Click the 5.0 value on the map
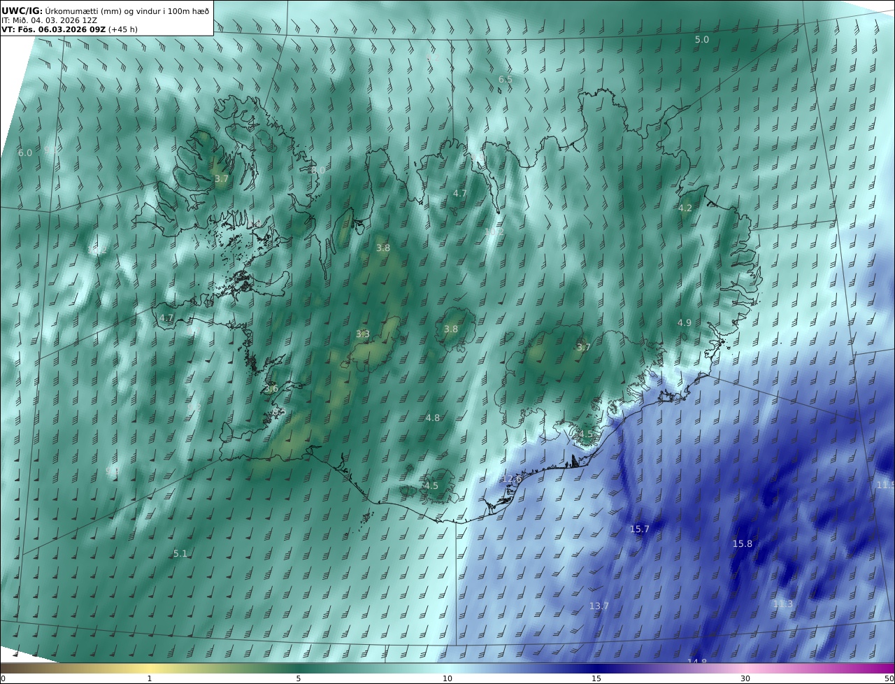Image resolution: width=895 pixels, height=684 pixels. point(702,40)
